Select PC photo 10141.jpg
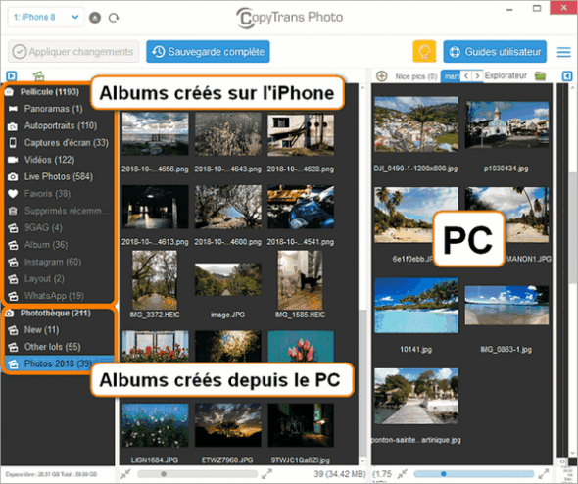578x484 pixels. 416,306
